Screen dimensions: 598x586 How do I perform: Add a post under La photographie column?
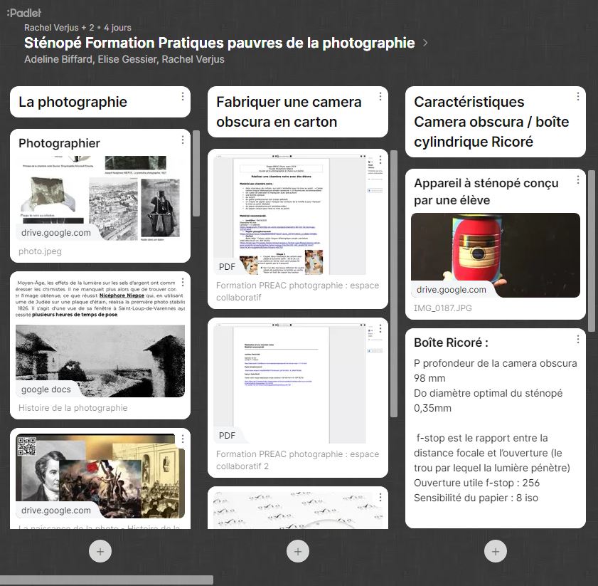coord(100,551)
